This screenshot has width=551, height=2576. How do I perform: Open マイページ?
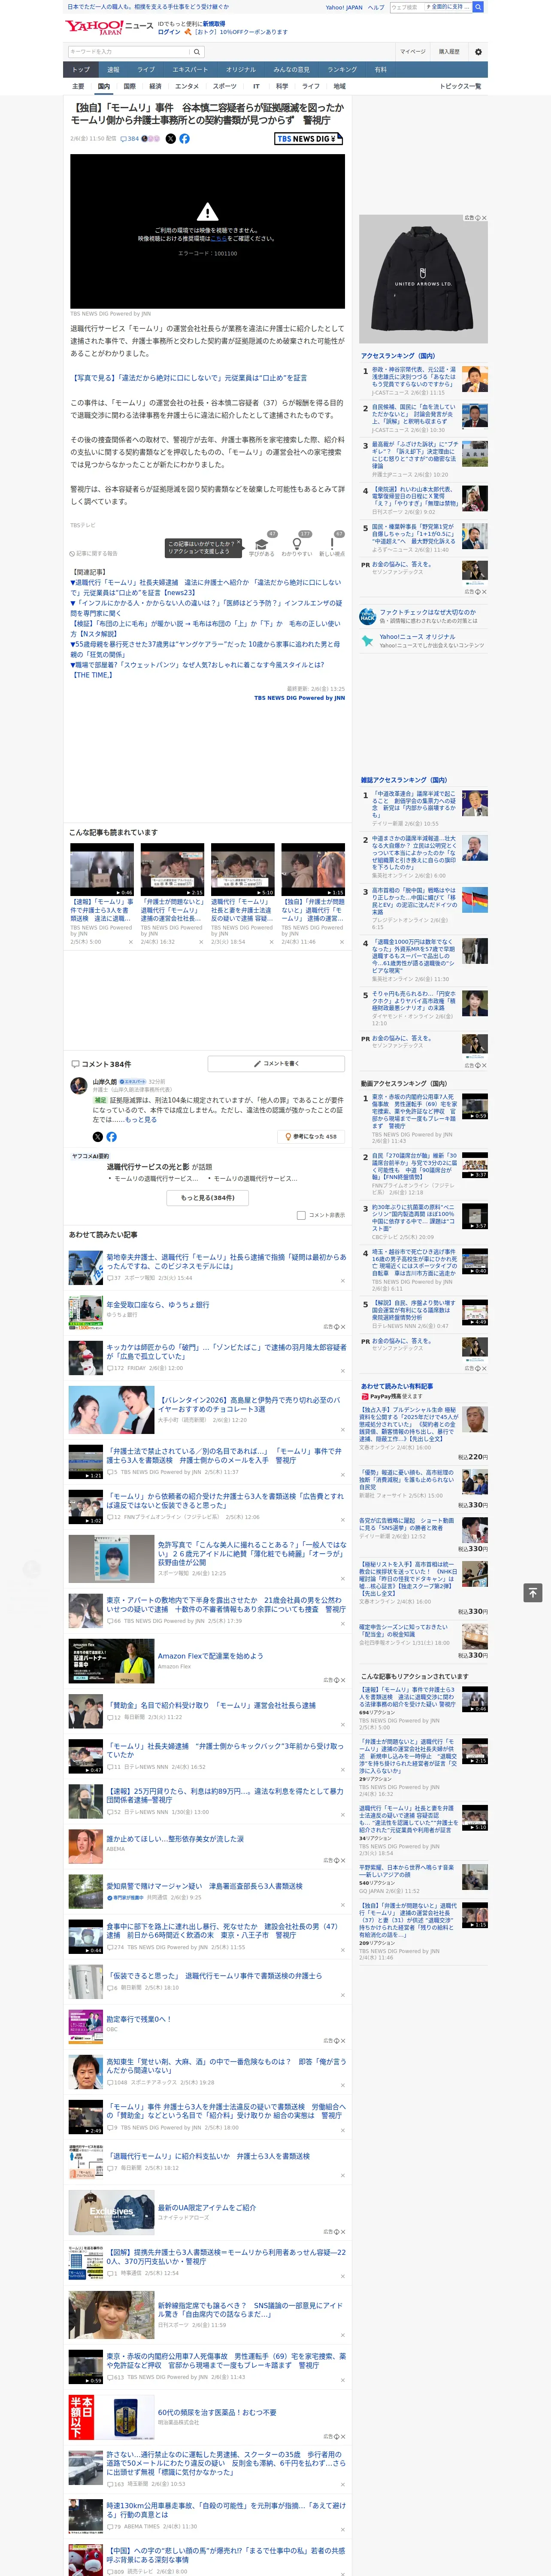point(412,51)
